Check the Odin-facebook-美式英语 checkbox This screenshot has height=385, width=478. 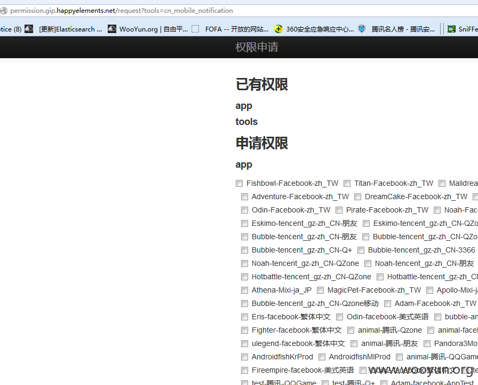pos(340,317)
